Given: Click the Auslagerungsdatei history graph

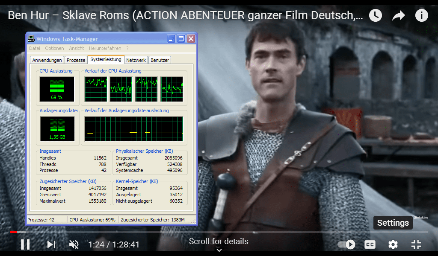Looking at the screenshot, I should (134, 129).
